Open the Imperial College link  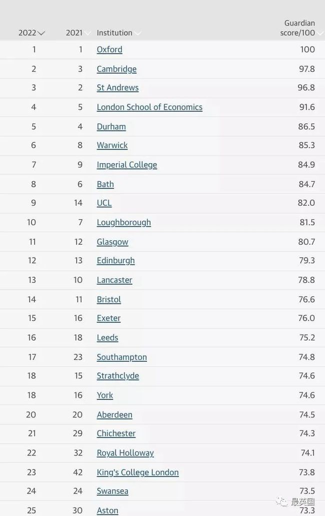tap(126, 165)
